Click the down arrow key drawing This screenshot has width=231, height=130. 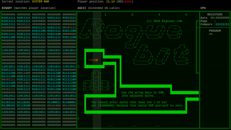(x=96, y=86)
